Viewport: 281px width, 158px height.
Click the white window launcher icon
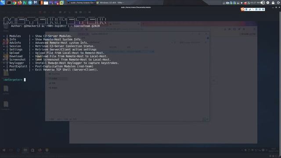[x=46, y=3]
